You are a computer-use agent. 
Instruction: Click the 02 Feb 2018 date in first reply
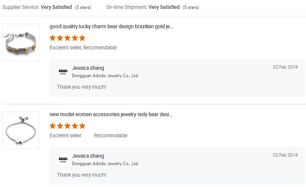[285, 67]
